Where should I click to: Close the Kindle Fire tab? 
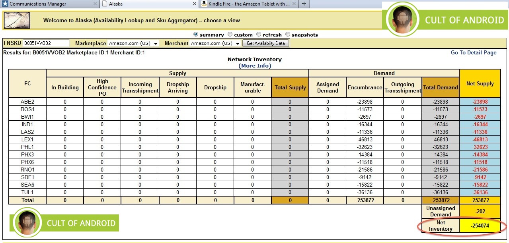[294, 4]
